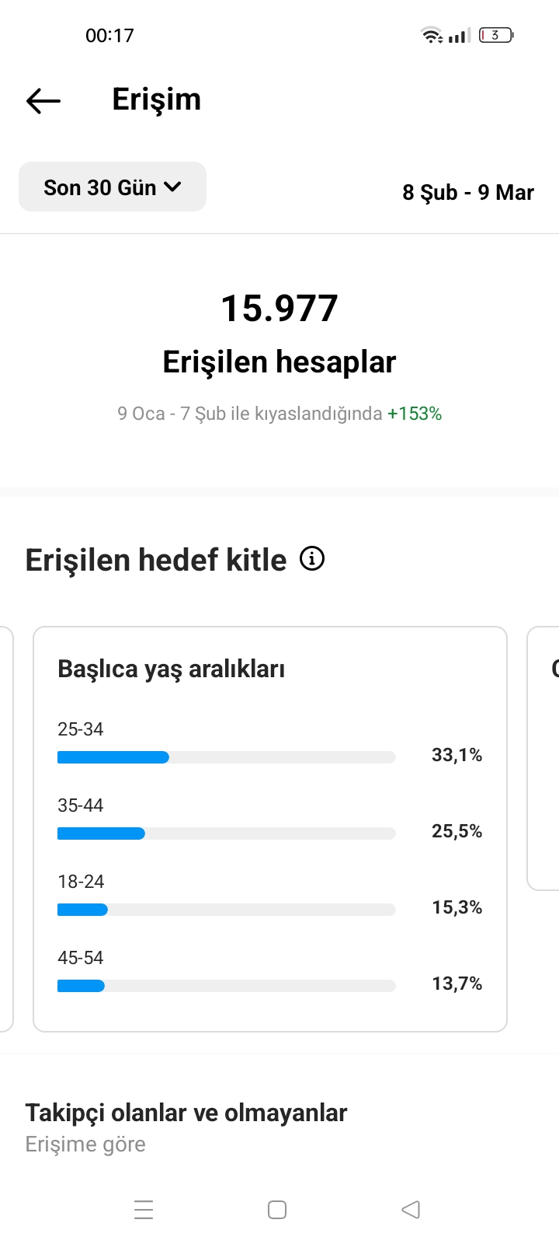Tap the 15.977 reached accounts number
559x1244 pixels.
click(279, 308)
